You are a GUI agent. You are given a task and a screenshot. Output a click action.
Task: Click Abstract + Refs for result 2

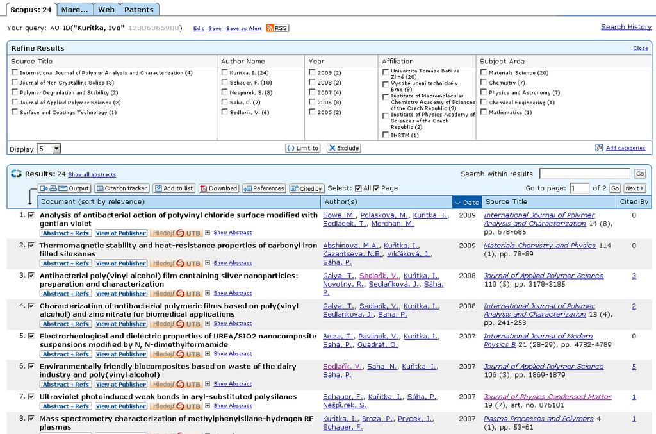(x=66, y=263)
